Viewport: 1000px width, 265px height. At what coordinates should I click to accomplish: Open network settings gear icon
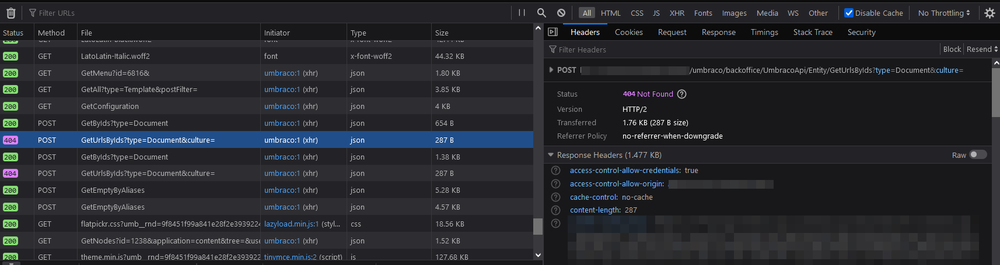click(989, 13)
